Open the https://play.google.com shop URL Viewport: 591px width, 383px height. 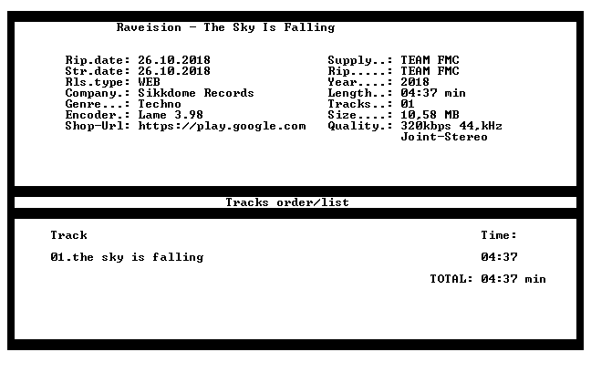(x=222, y=126)
